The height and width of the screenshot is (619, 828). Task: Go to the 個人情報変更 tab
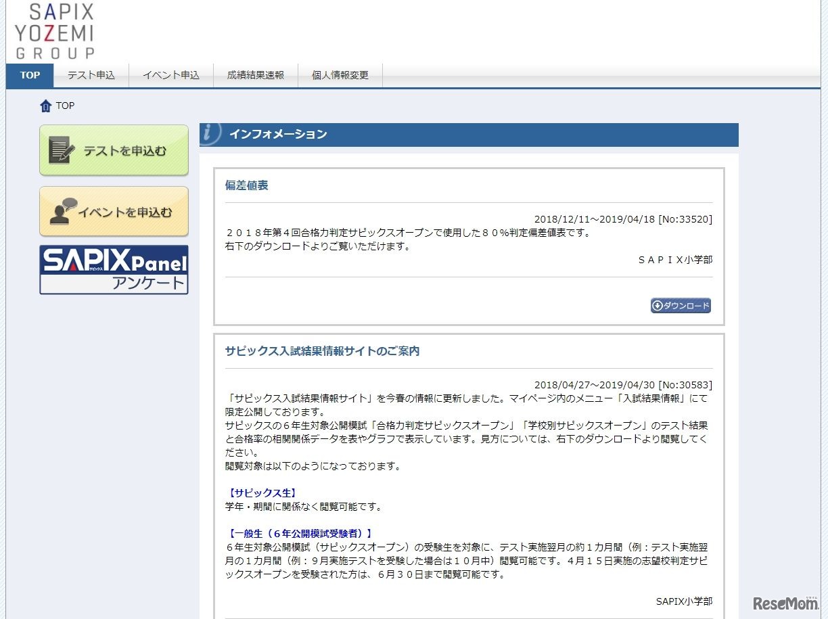[x=340, y=75]
